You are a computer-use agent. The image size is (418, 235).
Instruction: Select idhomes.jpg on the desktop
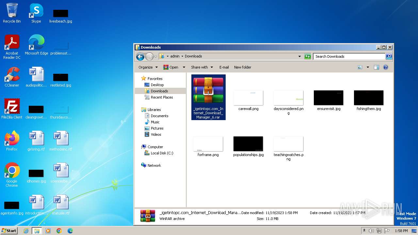(x=36, y=176)
